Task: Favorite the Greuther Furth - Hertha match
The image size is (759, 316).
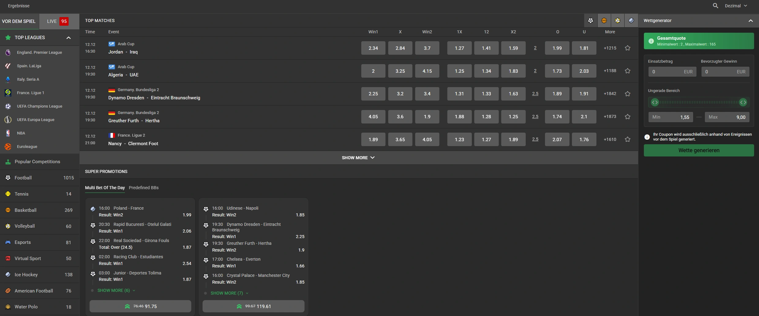Action: pyautogui.click(x=628, y=117)
